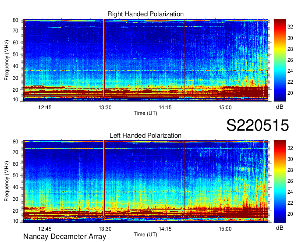Click the 50 frequency tick of Right Handed plot

[15, 54]
